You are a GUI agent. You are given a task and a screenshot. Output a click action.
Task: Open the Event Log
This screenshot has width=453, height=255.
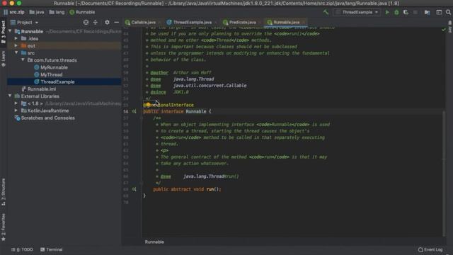(430, 249)
